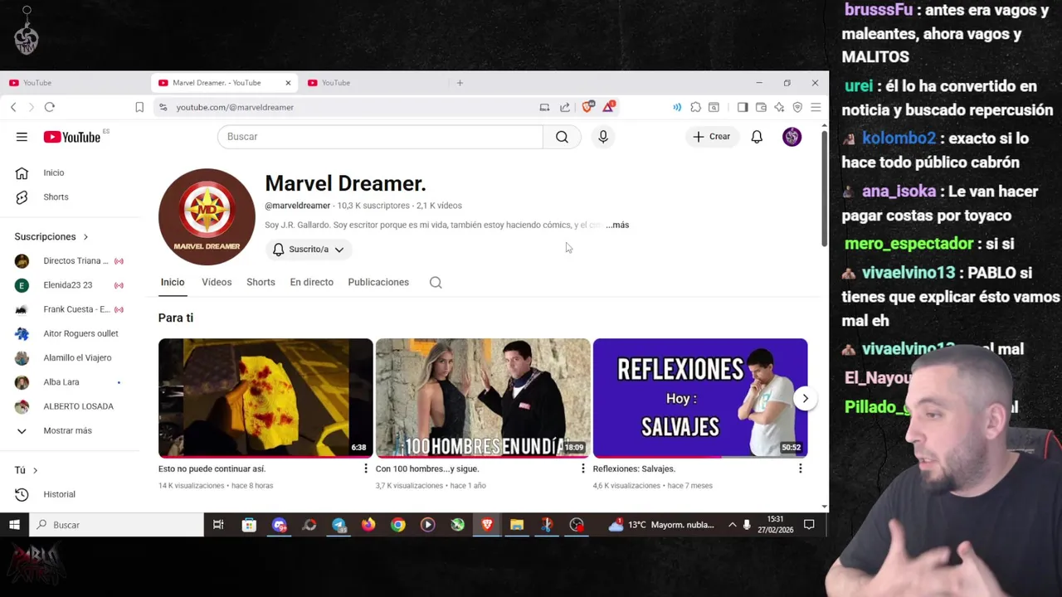
Task: Open the account avatar menu
Action: click(x=792, y=137)
